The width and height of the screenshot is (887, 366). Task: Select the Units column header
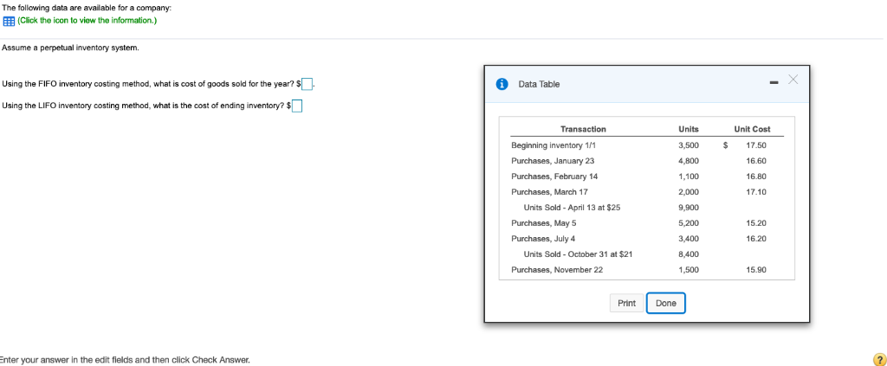pyautogui.click(x=688, y=129)
